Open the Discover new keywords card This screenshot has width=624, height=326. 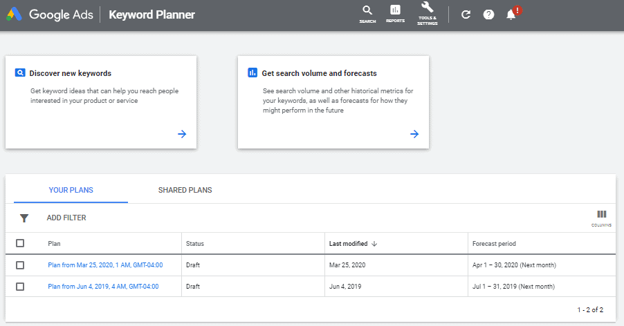click(x=101, y=102)
